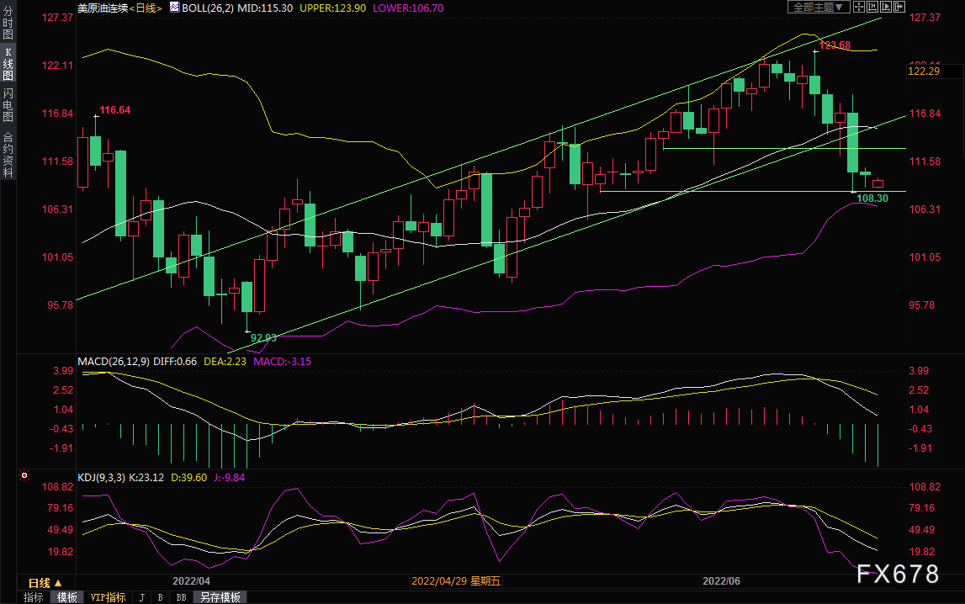Open 合约资料 side tab
The width and height of the screenshot is (965, 604).
click(x=8, y=155)
